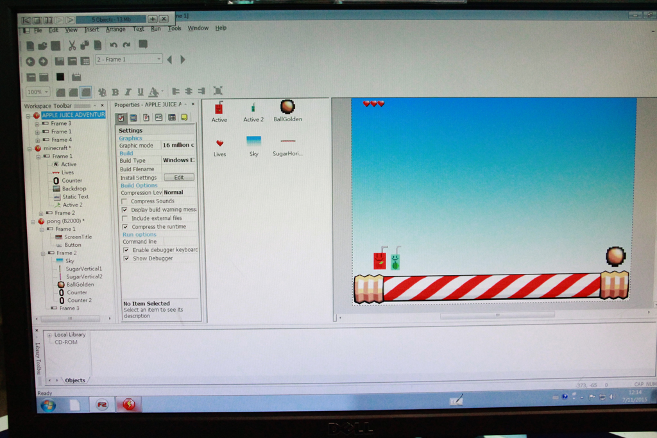Screen dimensions: 657x438
Task: Select the SugarHori... object in object list
Action: 287,147
